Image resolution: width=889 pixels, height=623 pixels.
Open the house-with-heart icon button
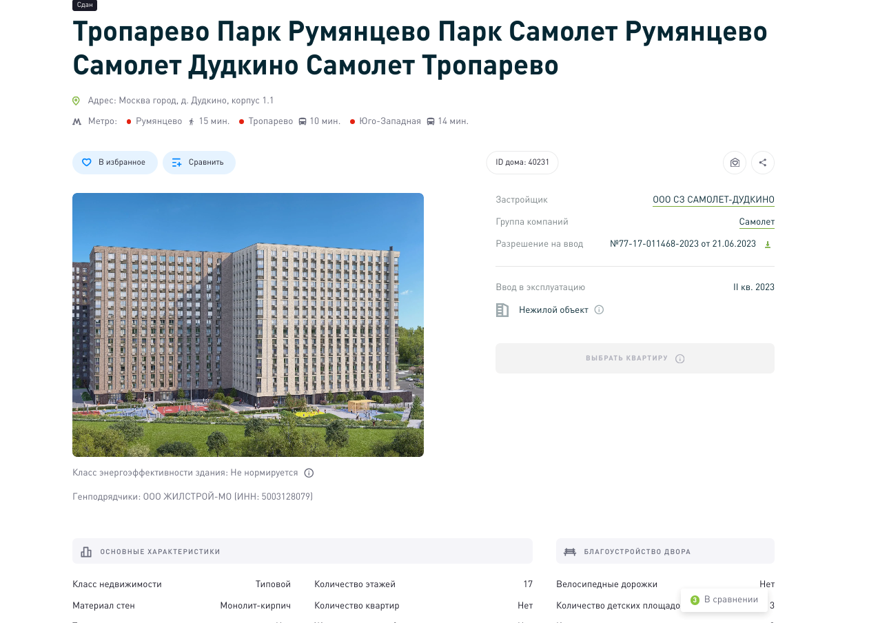point(735,163)
